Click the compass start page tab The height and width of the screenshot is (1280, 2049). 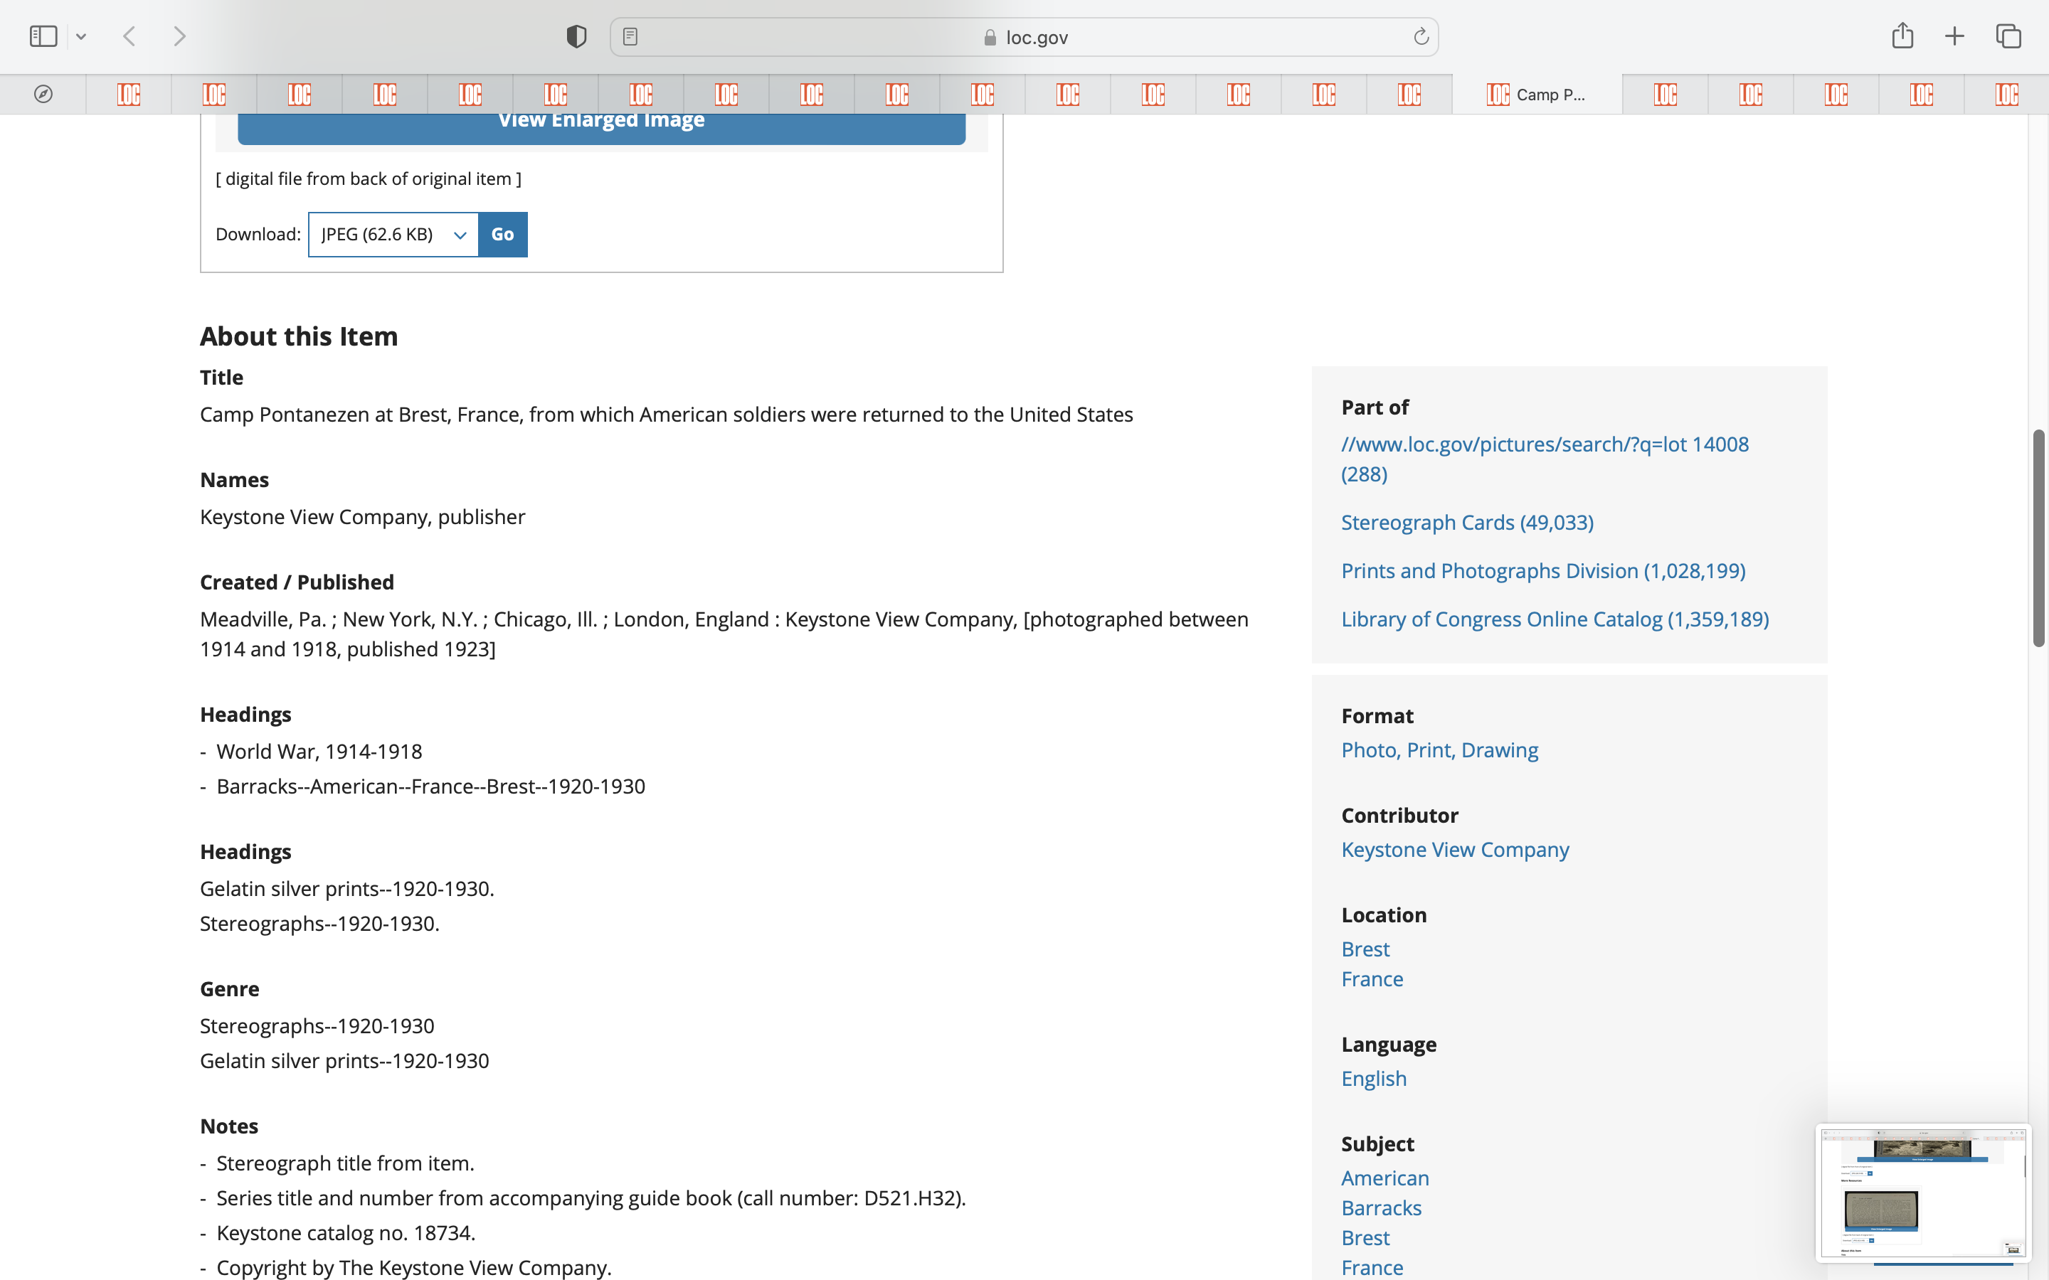tap(43, 94)
